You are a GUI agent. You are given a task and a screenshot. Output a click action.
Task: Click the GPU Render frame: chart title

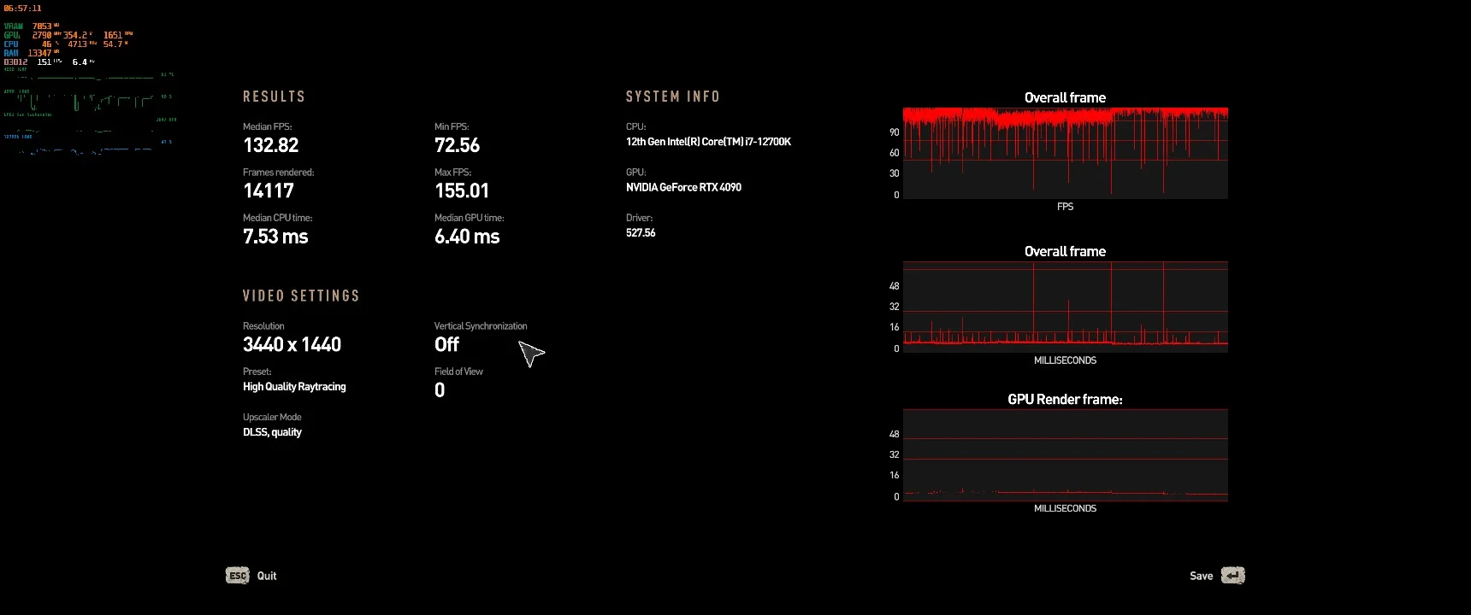(1066, 399)
